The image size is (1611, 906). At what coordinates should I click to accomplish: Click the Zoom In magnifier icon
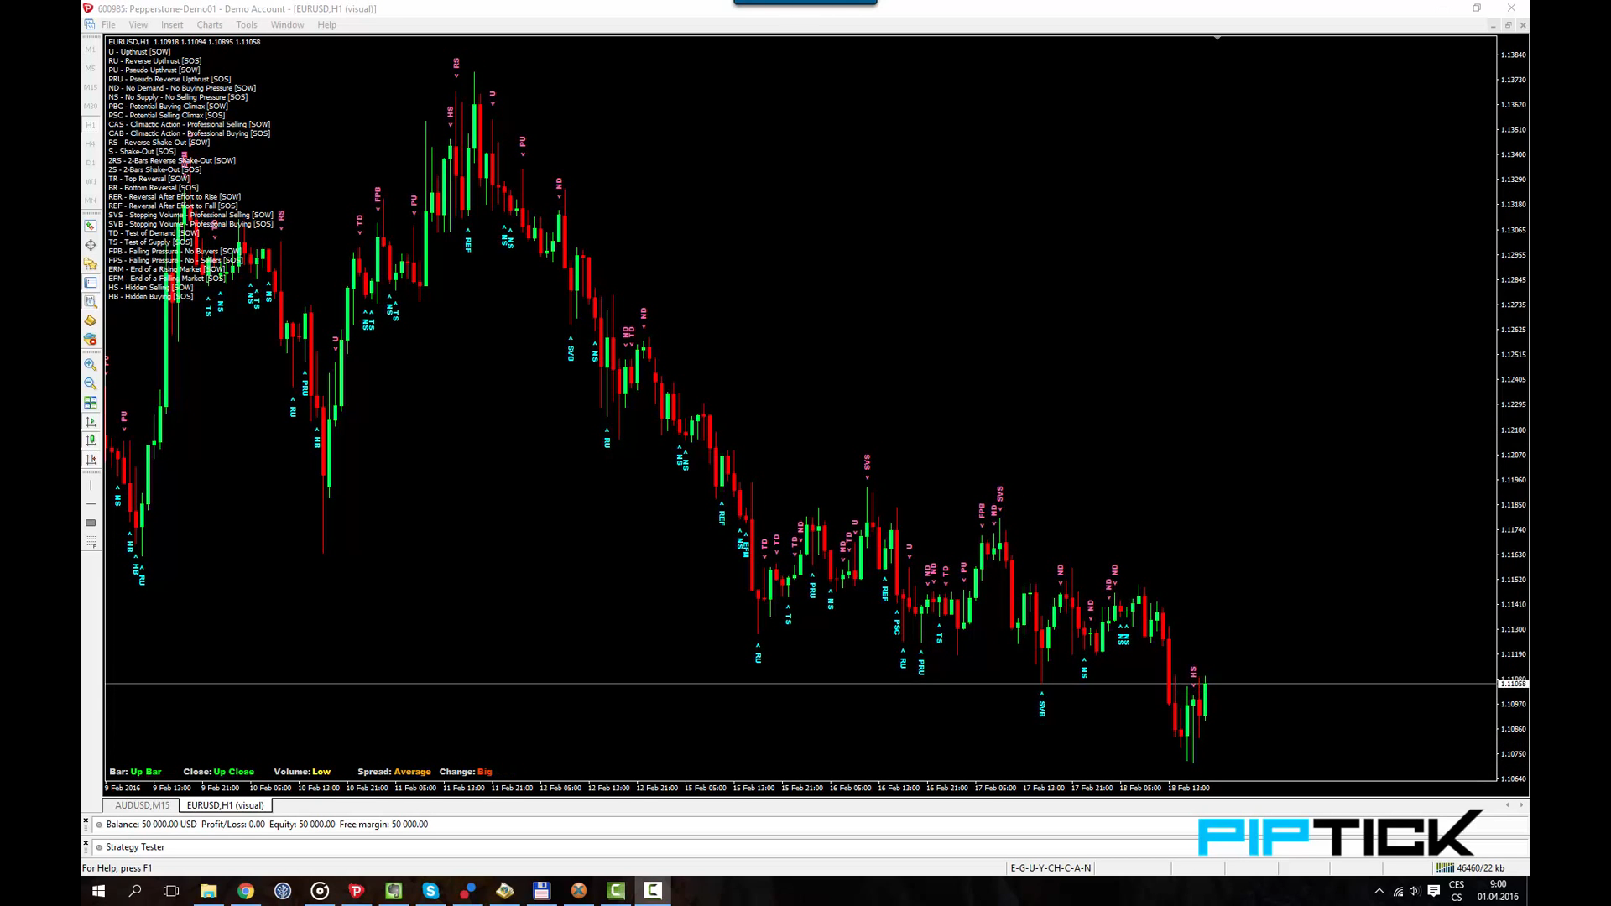(91, 365)
